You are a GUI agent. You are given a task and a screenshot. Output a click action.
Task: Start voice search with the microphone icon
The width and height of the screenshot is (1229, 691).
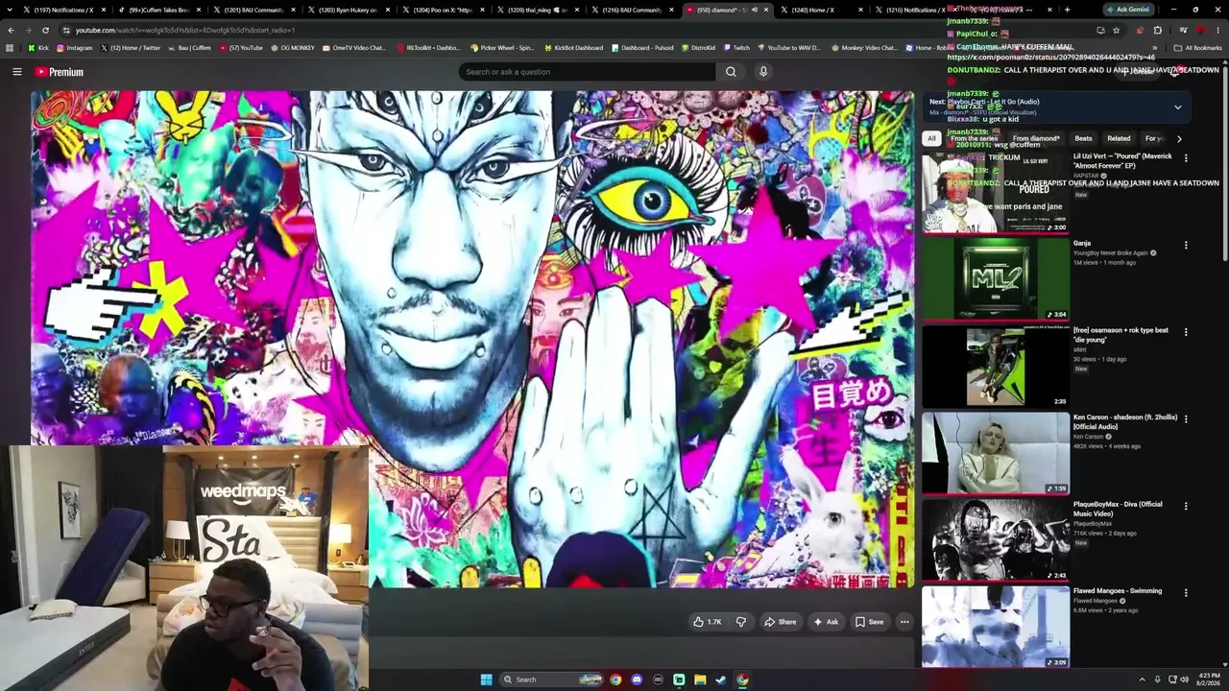763,72
